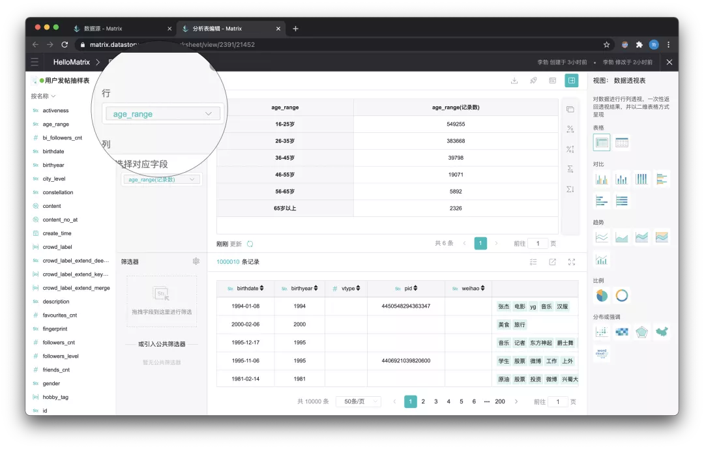Choose the stacked column chart icon
The image size is (704, 449).
click(x=621, y=179)
